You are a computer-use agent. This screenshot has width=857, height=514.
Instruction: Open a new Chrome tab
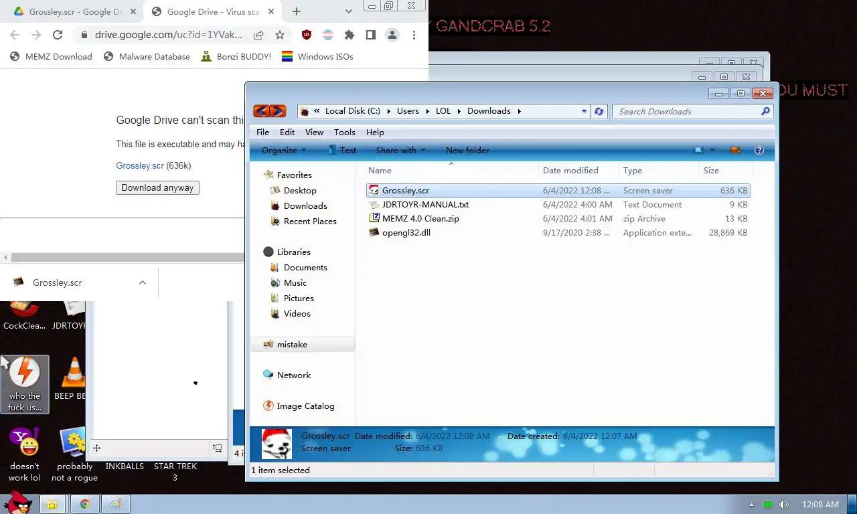(297, 11)
